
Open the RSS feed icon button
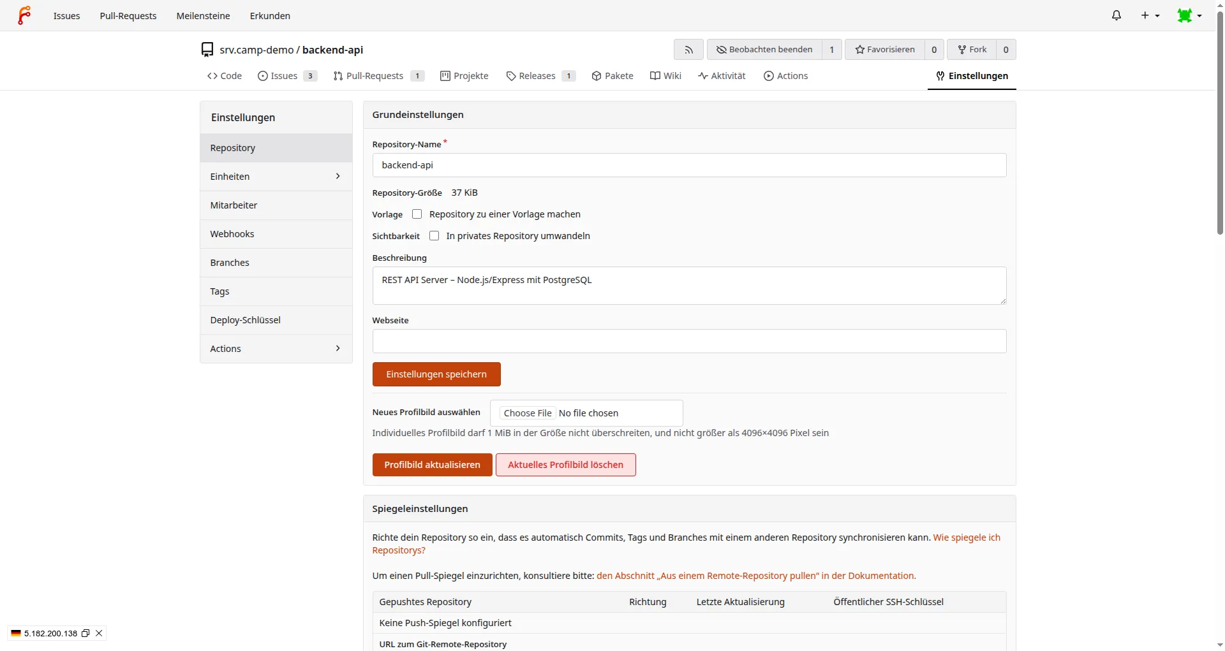688,50
